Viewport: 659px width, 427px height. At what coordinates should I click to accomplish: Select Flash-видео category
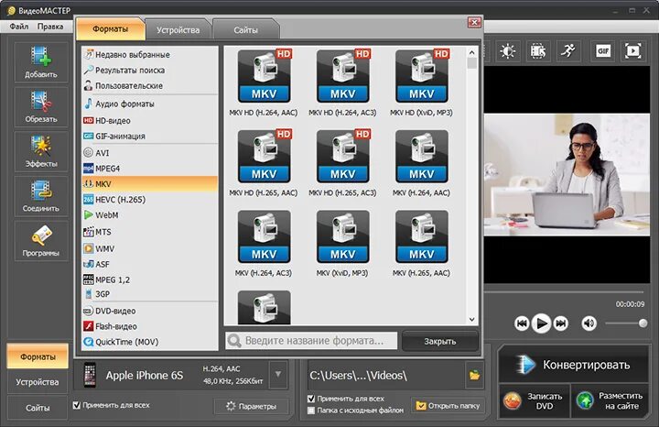[150, 326]
